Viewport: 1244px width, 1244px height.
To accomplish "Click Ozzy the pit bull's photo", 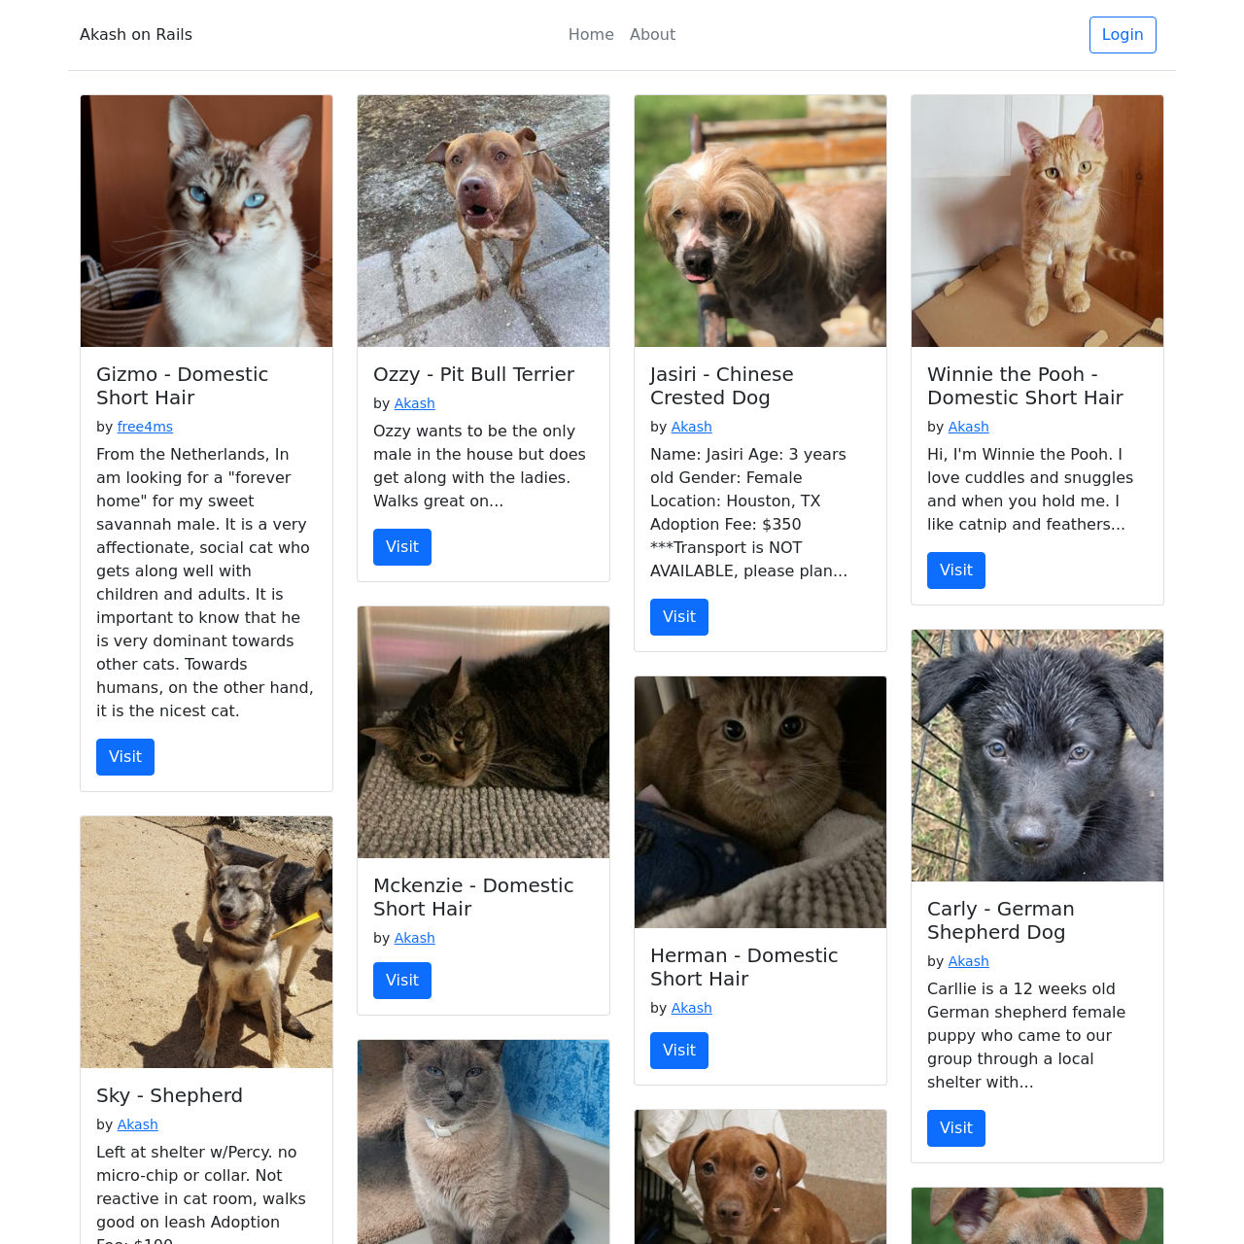I will [483, 221].
